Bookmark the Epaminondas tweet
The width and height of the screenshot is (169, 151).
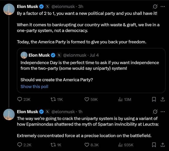154,145
